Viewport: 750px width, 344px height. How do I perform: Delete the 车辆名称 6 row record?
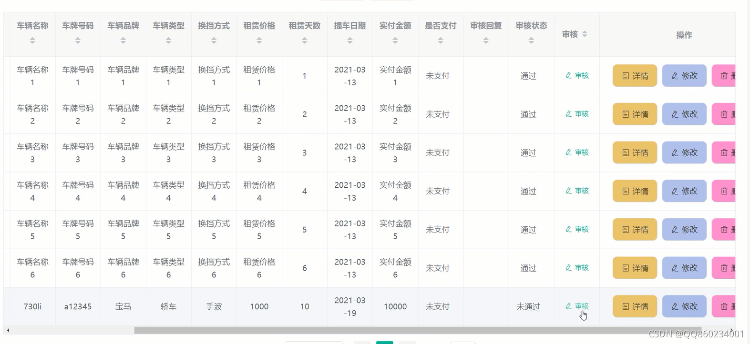pyautogui.click(x=724, y=268)
